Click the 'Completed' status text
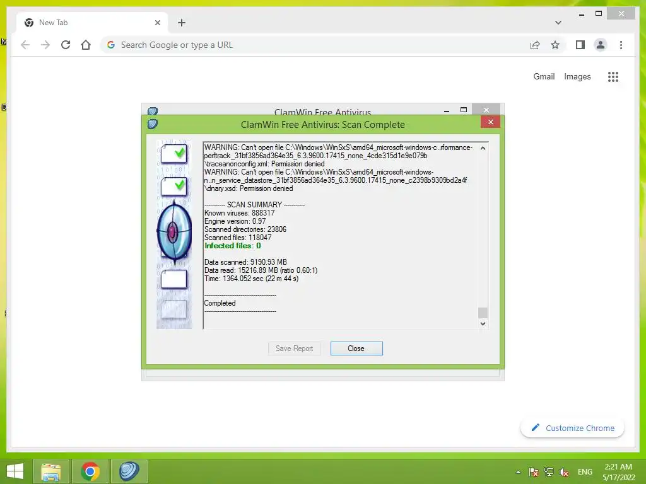This screenshot has width=646, height=484. [220, 303]
